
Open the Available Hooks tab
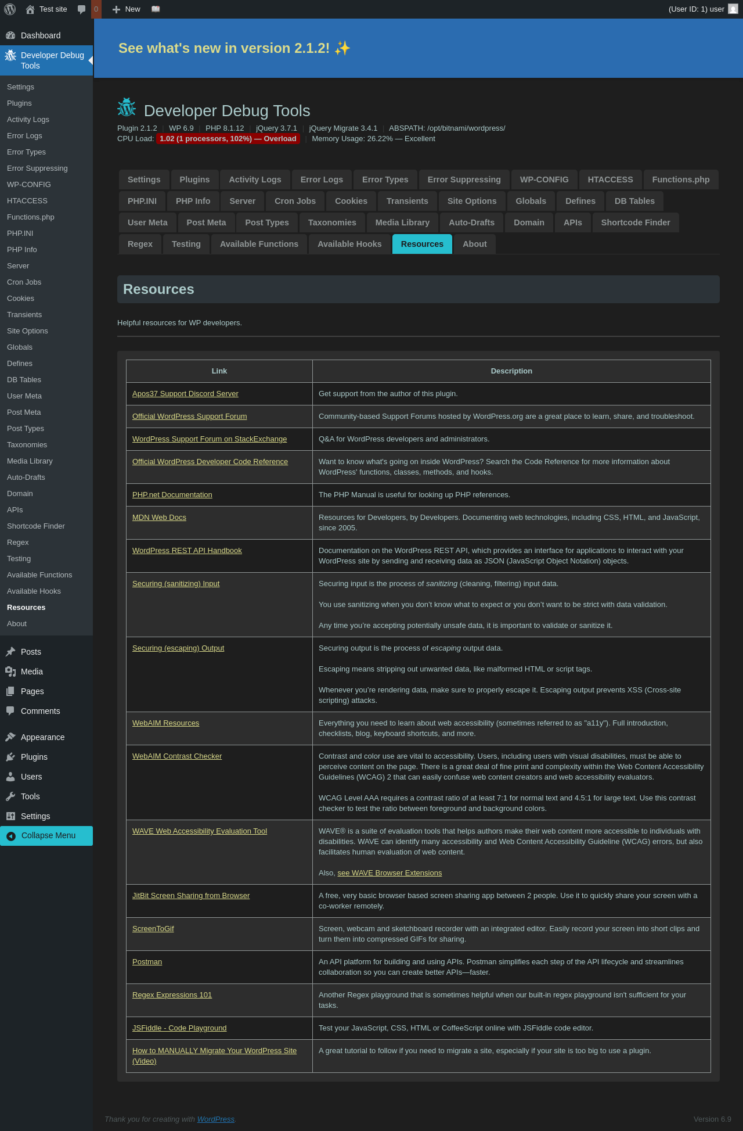(349, 244)
